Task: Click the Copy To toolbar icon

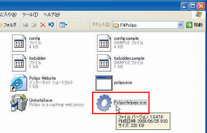Action: 34,25
